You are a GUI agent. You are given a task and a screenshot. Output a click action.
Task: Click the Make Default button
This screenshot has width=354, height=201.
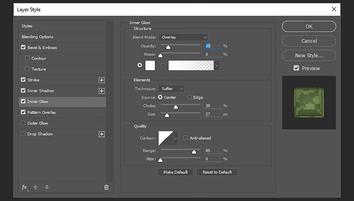tap(175, 172)
